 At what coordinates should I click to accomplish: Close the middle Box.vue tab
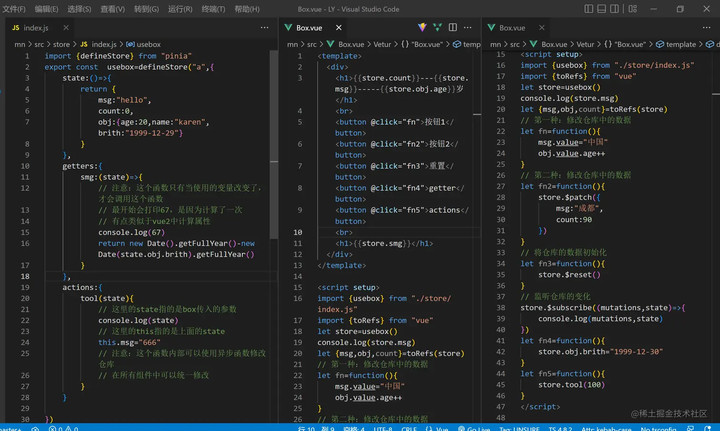click(339, 28)
